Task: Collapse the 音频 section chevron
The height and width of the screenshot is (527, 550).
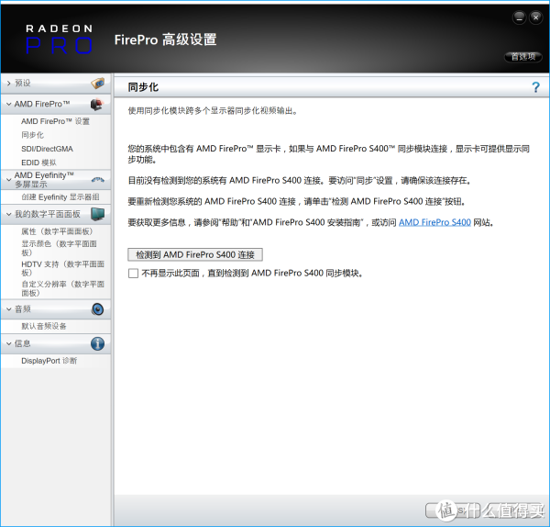Action: [9, 309]
